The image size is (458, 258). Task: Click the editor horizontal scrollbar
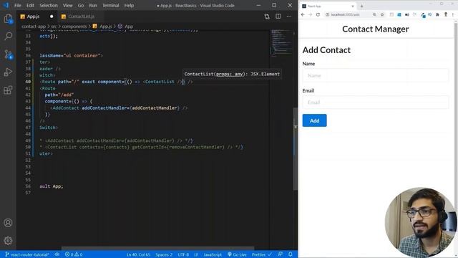[x=157, y=249]
